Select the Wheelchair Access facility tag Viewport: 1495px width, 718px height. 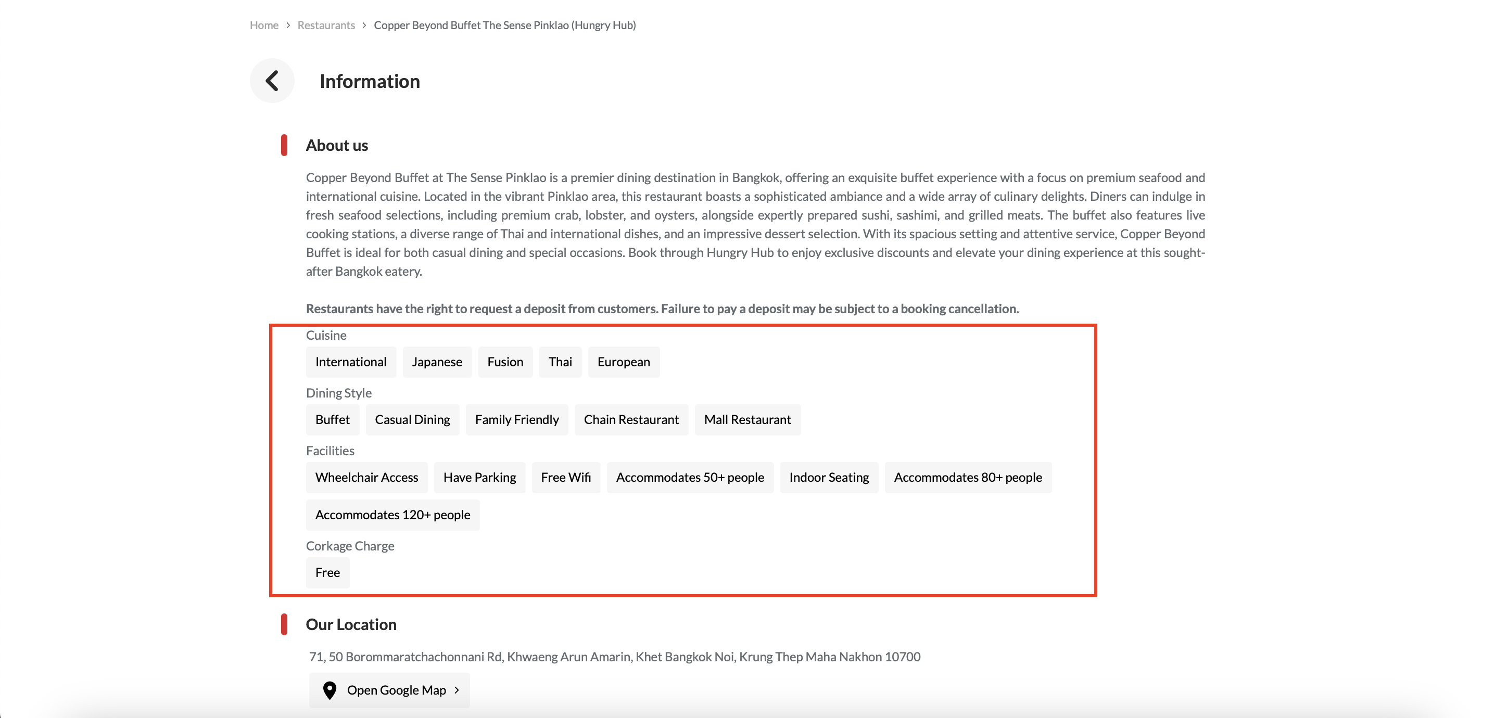click(366, 477)
